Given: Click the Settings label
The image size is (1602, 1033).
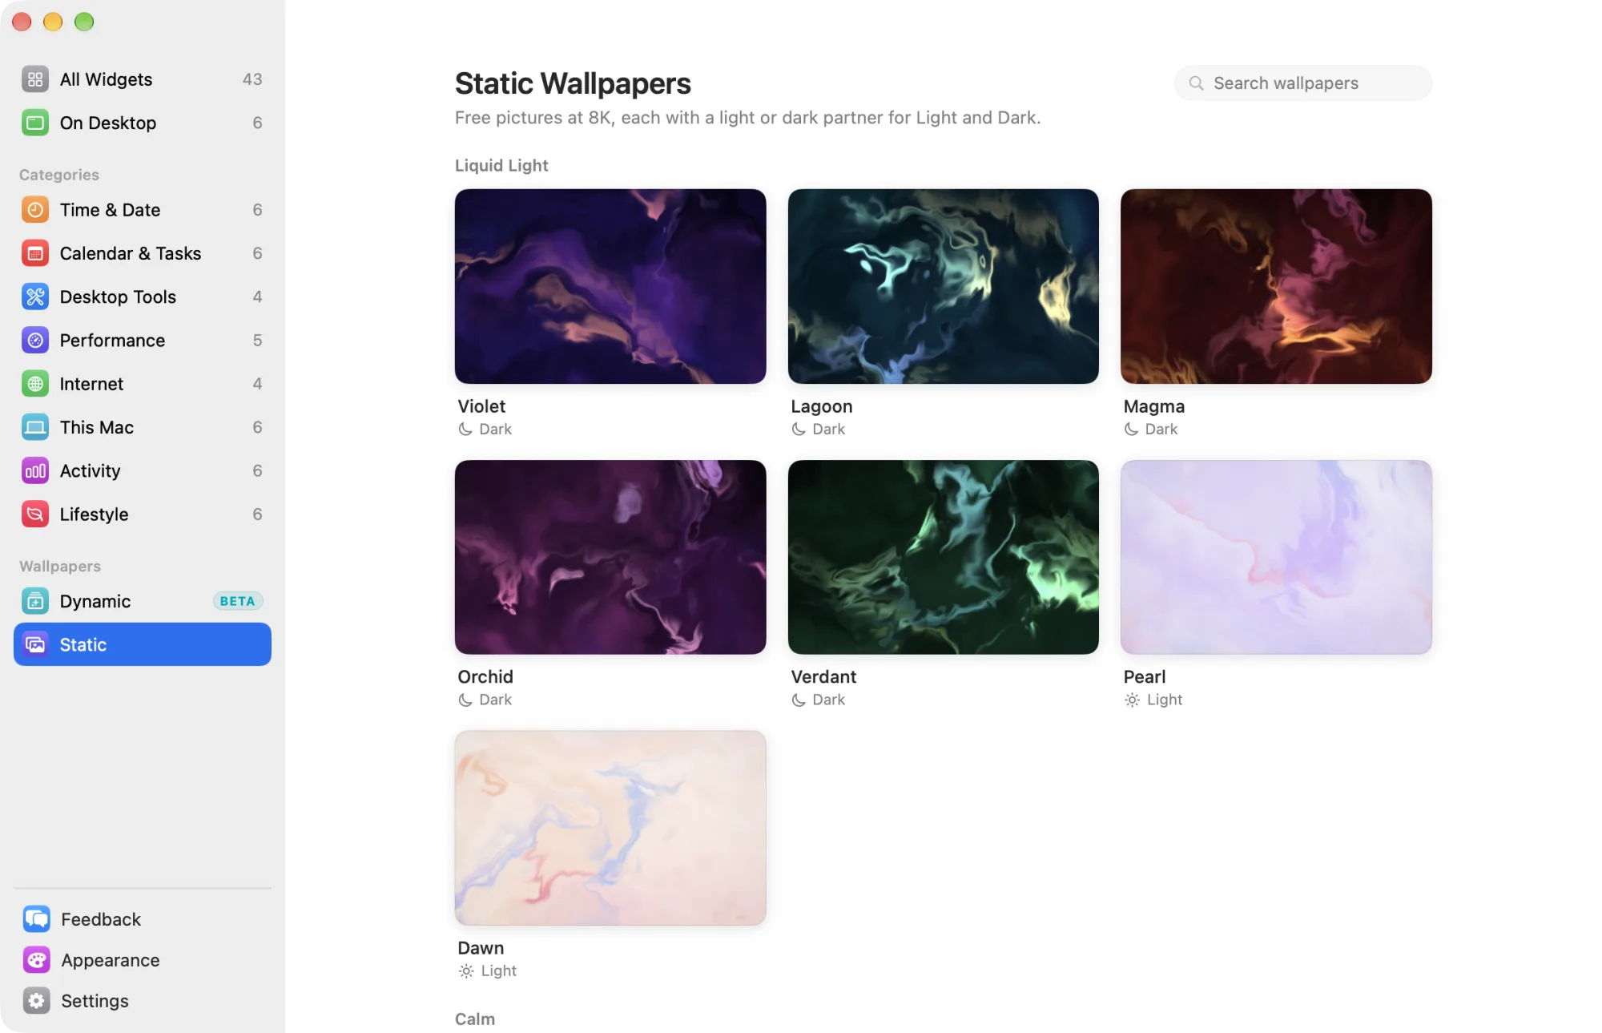Looking at the screenshot, I should [x=95, y=1001].
